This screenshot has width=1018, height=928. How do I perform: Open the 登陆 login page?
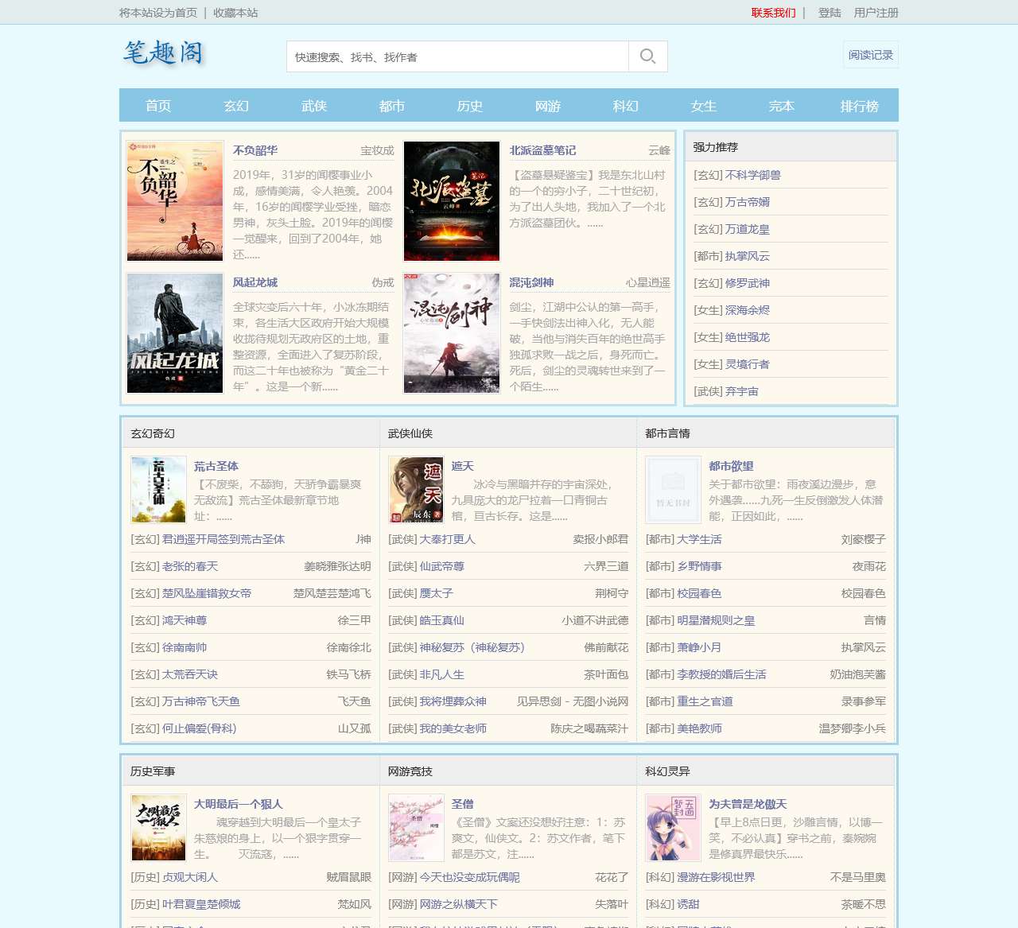[x=830, y=13]
